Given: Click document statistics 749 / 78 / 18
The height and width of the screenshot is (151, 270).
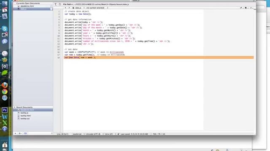Looking at the screenshot, I should pos(159,134).
